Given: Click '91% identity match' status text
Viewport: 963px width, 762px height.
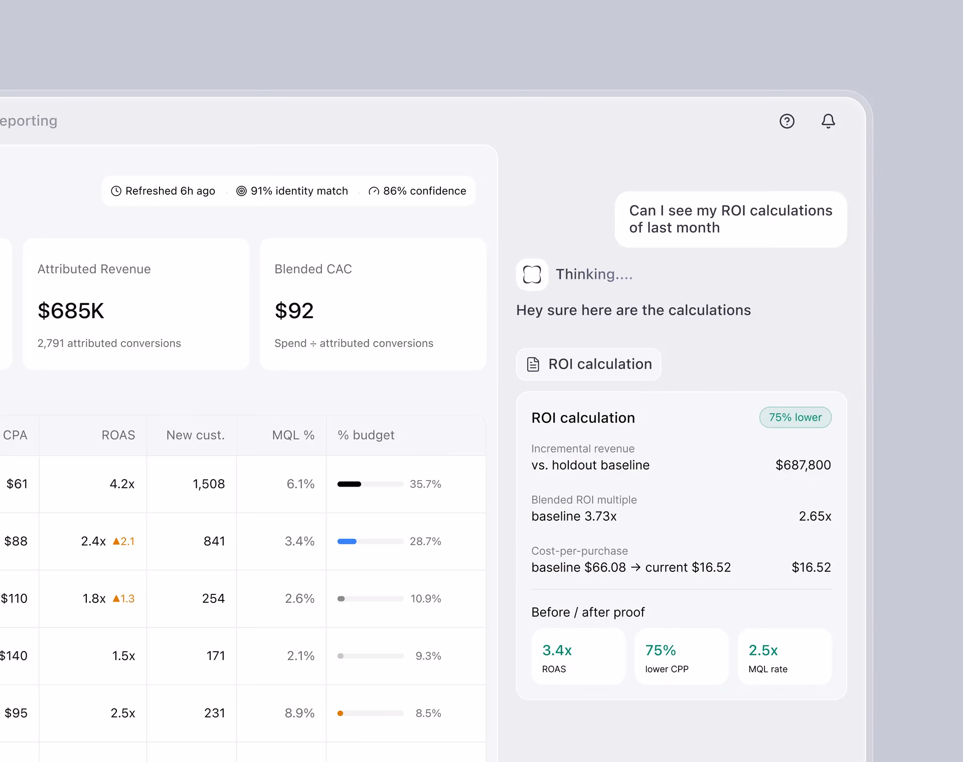Looking at the screenshot, I should (299, 191).
